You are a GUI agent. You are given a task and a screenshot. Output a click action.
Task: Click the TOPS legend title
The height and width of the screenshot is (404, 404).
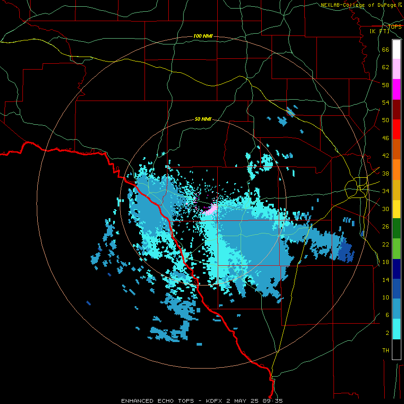pos(395,26)
